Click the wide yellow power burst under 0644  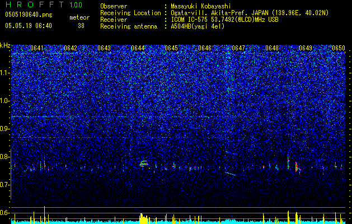(144, 218)
